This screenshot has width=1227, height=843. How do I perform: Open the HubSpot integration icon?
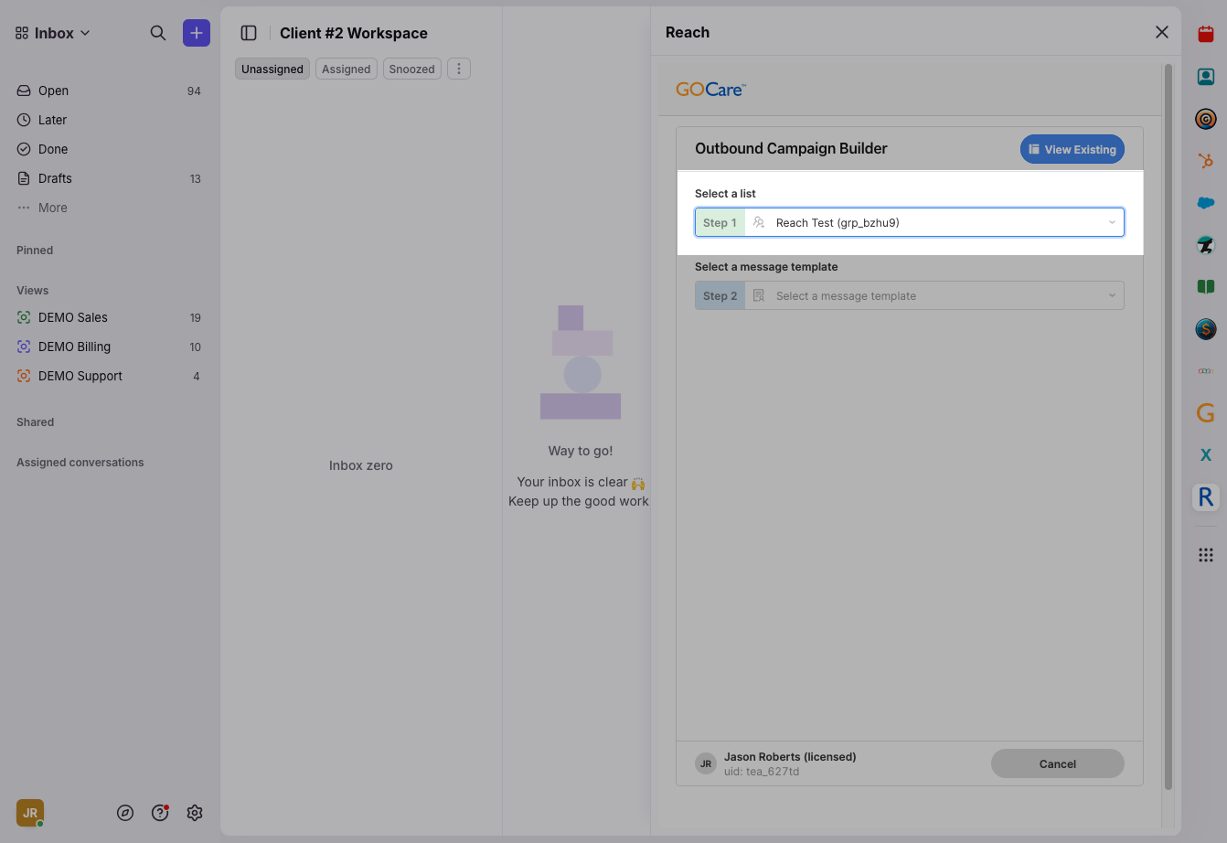[1206, 161]
